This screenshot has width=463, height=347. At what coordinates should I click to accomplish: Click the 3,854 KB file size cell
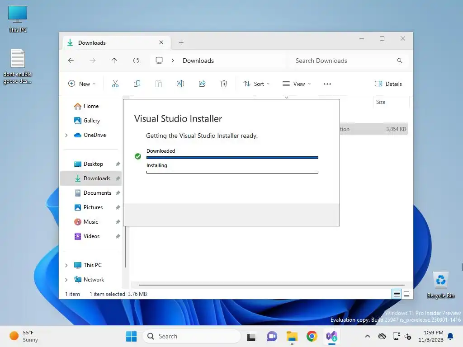pyautogui.click(x=396, y=129)
